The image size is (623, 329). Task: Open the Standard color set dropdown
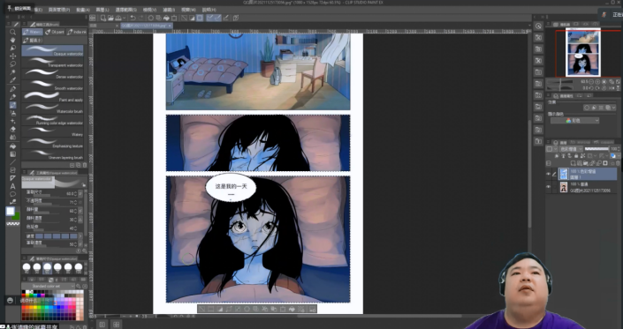click(x=48, y=286)
